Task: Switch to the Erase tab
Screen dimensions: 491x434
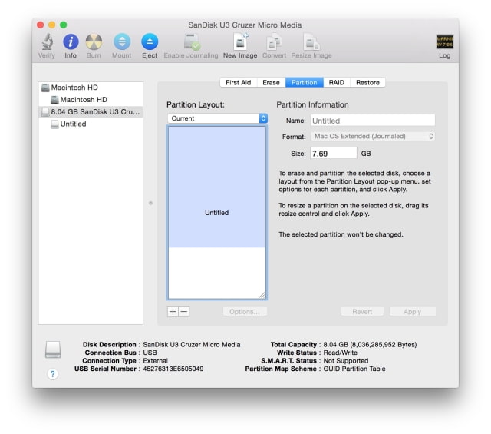Action: coord(271,82)
